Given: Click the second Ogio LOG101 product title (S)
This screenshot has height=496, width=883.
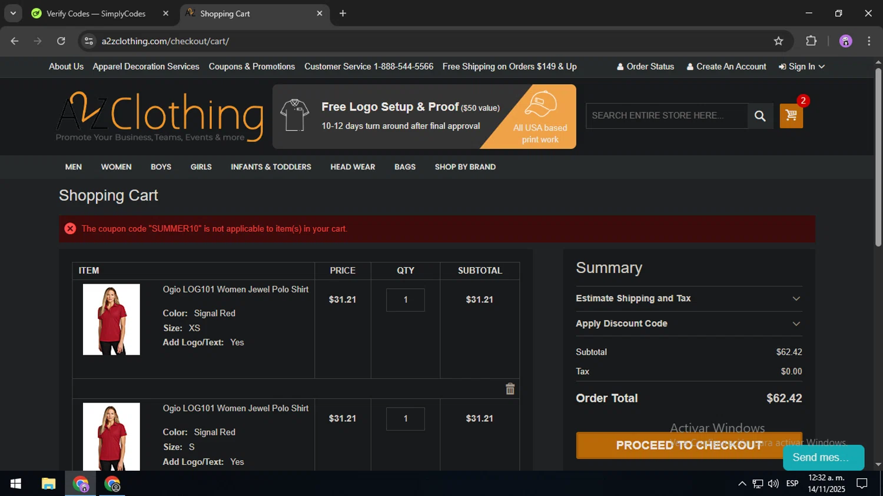Looking at the screenshot, I should (235, 408).
